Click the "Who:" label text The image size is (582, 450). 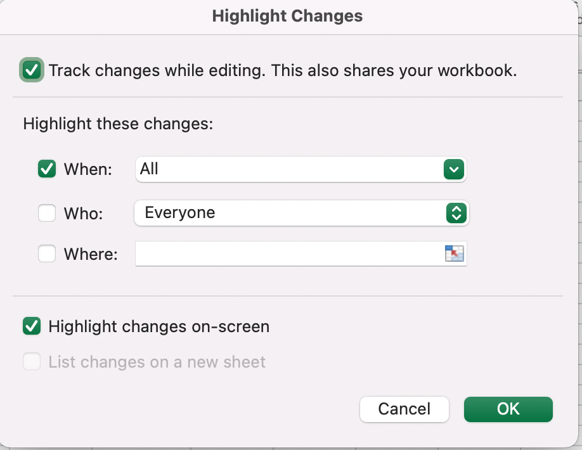(83, 214)
